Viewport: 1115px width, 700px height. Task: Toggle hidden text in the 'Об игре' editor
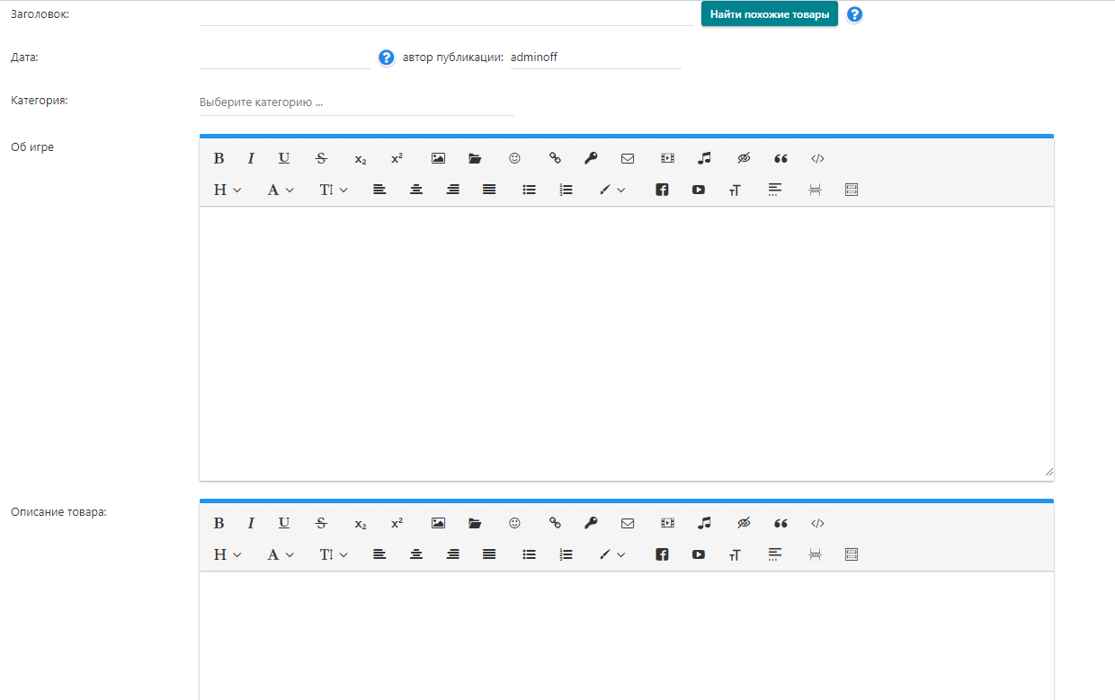pos(743,158)
